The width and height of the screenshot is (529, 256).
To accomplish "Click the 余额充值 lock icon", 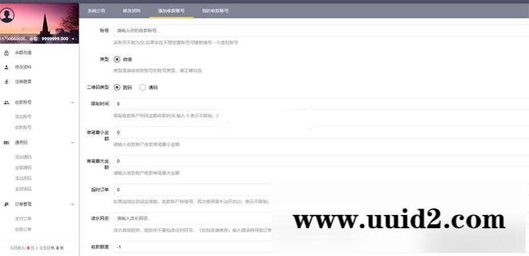I will pyautogui.click(x=7, y=53).
